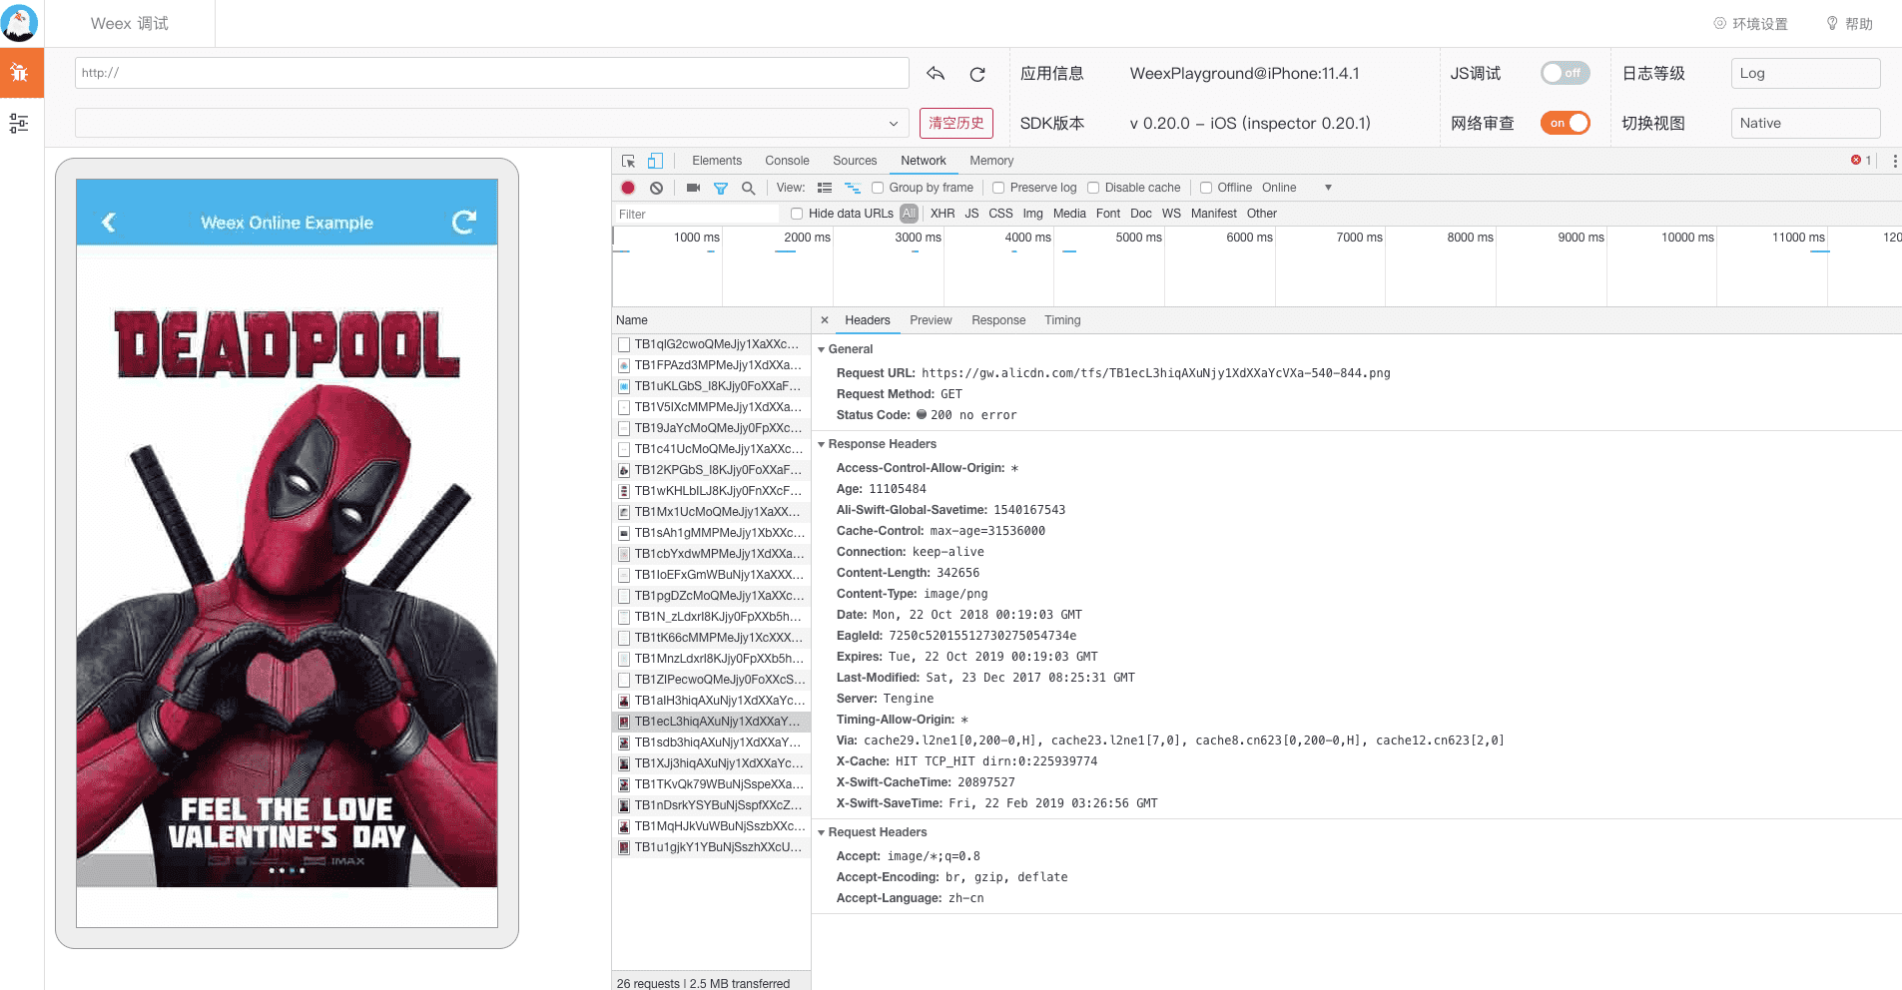Click the network Filter text field
Image resolution: width=1902 pixels, height=990 pixels.
(695, 215)
